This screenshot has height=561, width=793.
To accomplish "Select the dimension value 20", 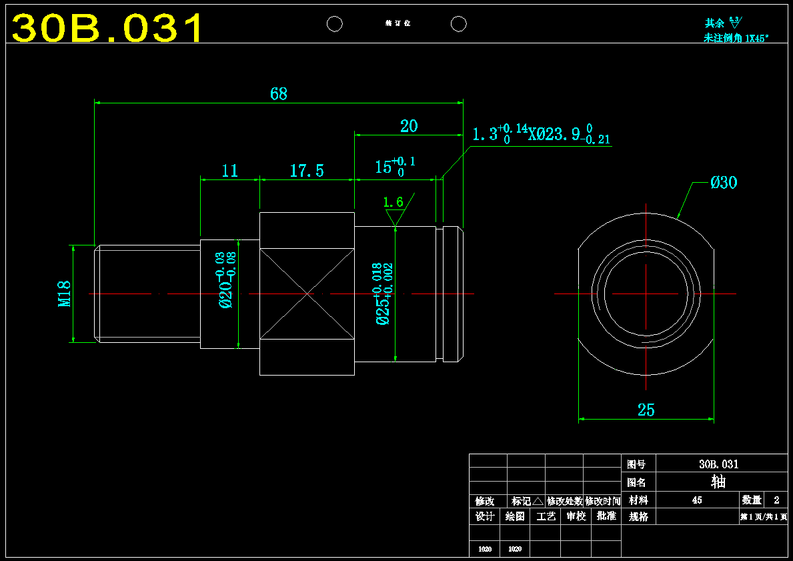I will click(409, 126).
